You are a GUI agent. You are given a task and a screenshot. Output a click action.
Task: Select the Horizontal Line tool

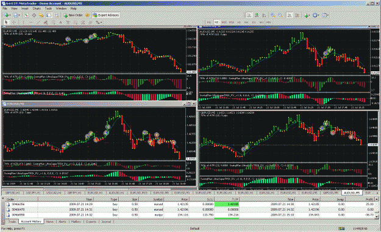coord(31,23)
